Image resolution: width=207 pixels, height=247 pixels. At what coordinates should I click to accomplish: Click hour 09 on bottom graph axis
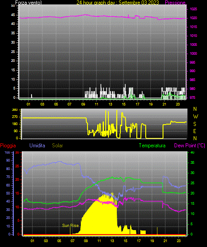tap(86, 241)
